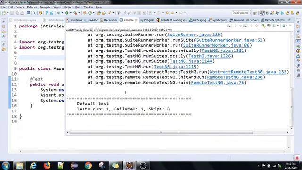
Task: Open the New wizard dropdown arrow
Action: [8, 13]
